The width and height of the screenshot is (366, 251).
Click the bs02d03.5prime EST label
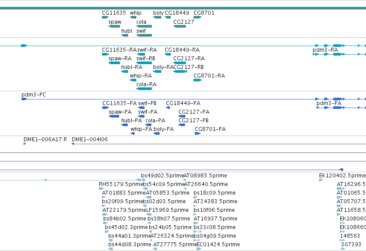(164, 201)
